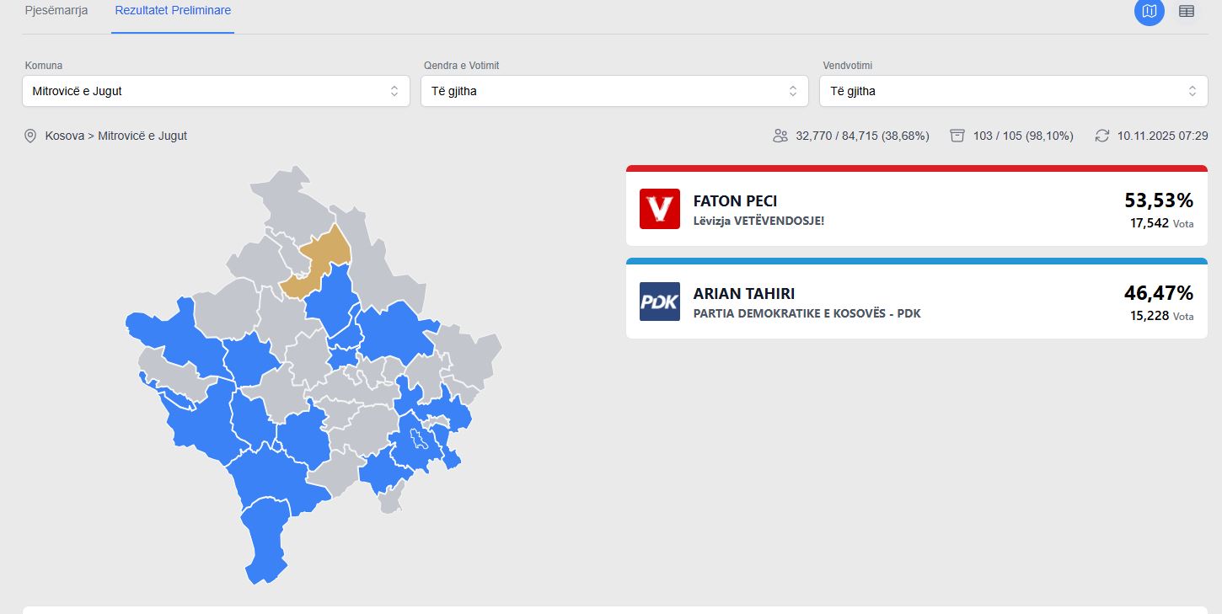Click the PDK party logo

660,302
